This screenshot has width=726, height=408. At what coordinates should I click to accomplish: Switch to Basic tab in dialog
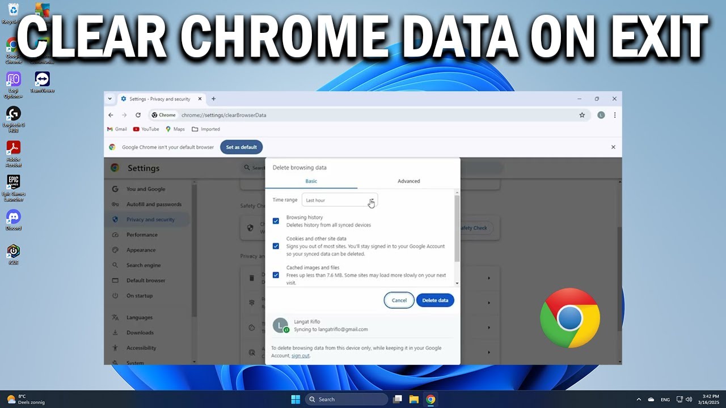tap(311, 181)
